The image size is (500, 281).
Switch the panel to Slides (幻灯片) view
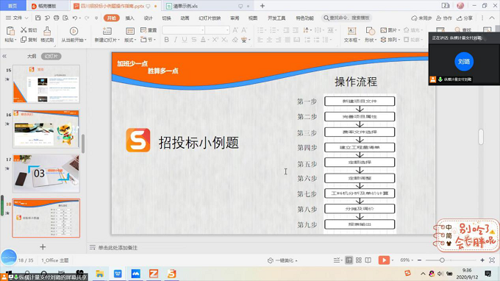[51, 56]
